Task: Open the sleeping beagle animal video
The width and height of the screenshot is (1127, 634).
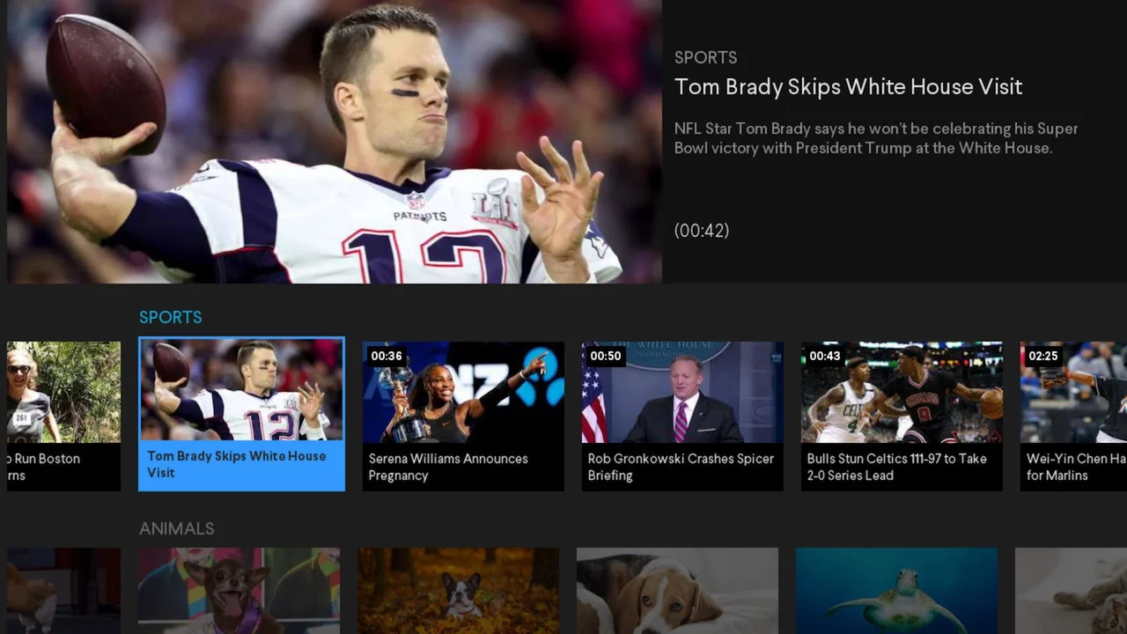Action: (677, 591)
